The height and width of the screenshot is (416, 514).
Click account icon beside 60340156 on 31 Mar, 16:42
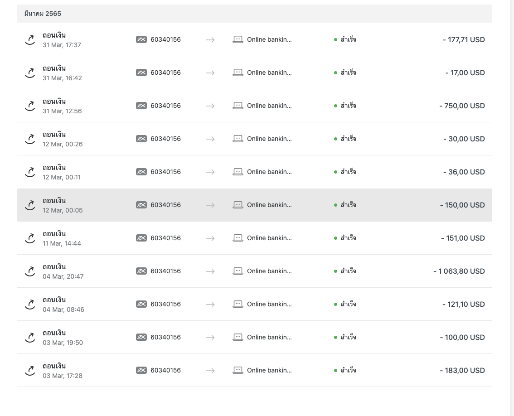pyautogui.click(x=141, y=73)
